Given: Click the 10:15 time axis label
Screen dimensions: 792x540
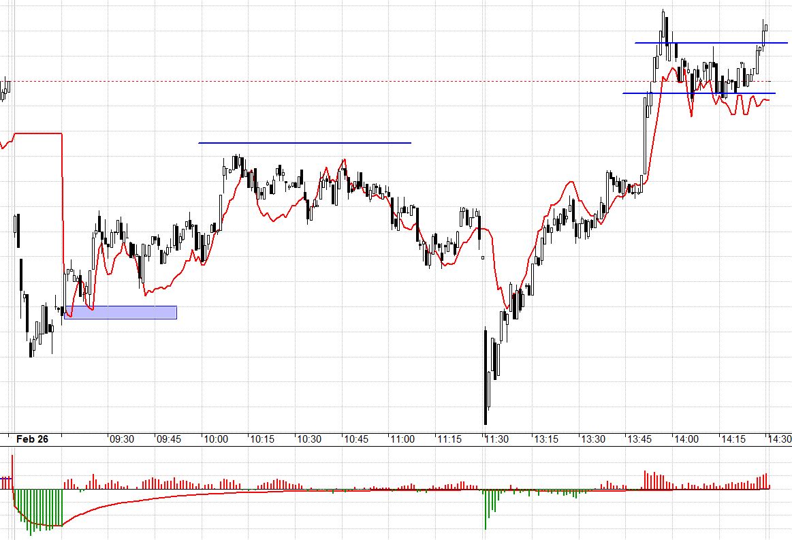Looking at the screenshot, I should pos(262,439).
